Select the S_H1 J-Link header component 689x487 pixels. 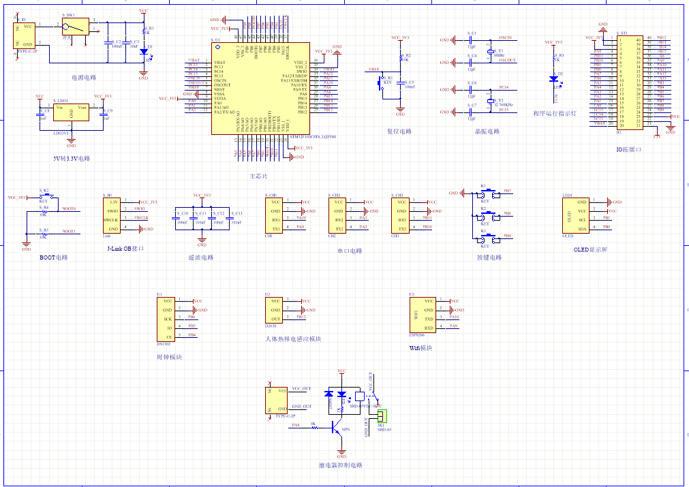click(111, 216)
